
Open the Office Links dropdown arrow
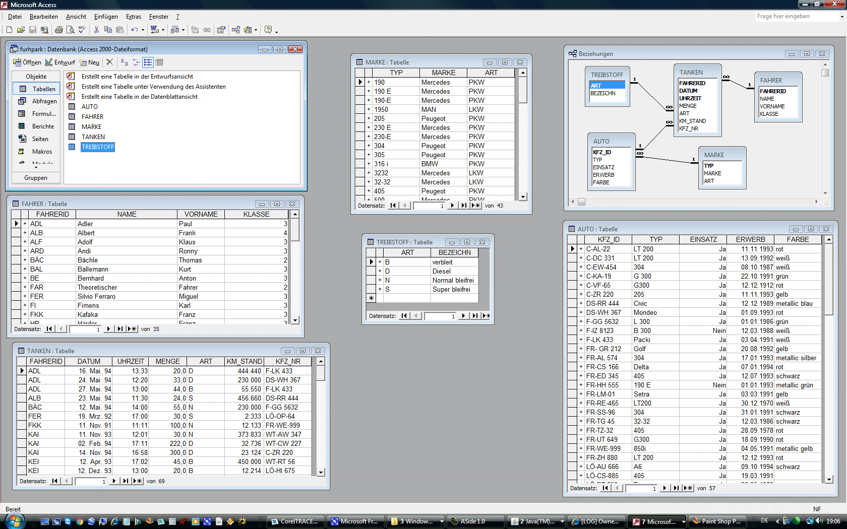pyautogui.click(x=163, y=30)
